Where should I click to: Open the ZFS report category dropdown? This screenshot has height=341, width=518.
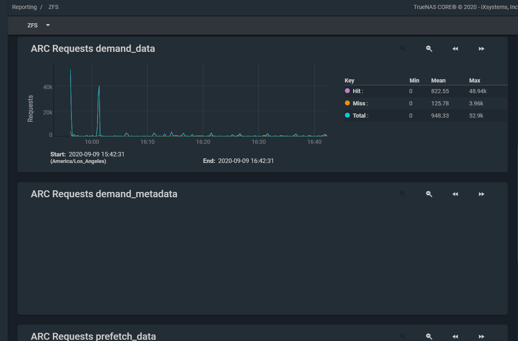(39, 25)
